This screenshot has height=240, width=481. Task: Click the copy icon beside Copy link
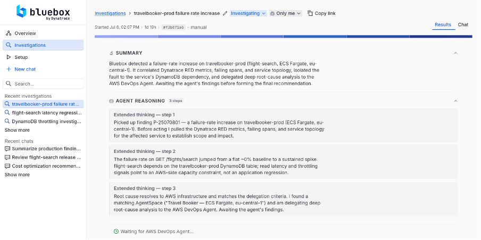click(310, 13)
